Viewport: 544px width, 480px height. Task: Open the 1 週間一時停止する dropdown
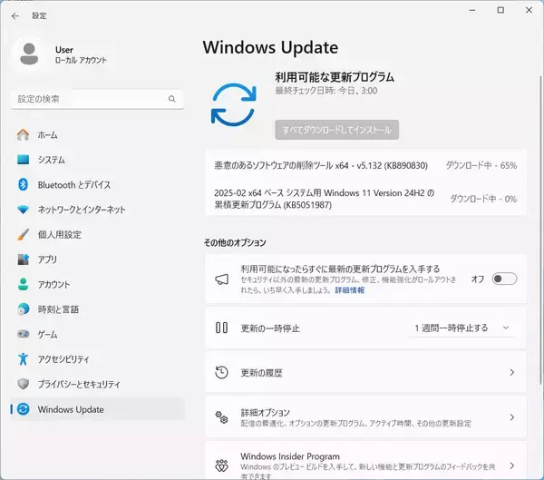click(x=461, y=328)
